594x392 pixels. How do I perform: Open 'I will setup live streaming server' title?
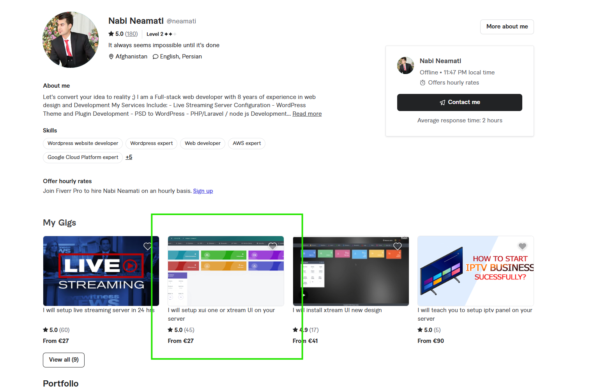[x=99, y=310]
